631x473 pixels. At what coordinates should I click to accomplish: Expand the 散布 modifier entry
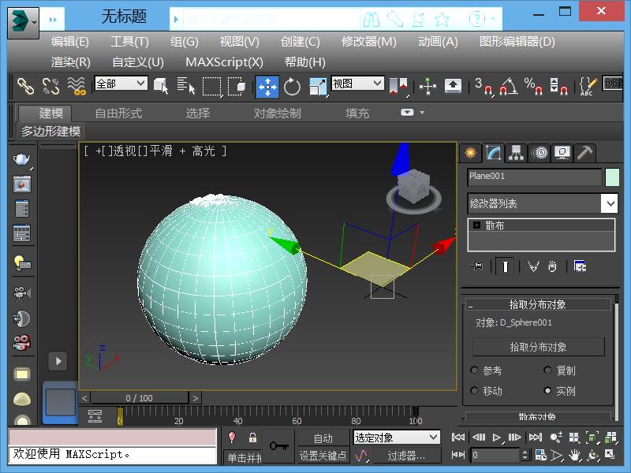pos(476,225)
